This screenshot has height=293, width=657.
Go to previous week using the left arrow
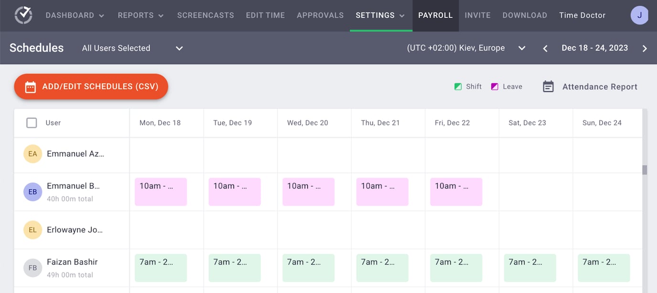pyautogui.click(x=545, y=48)
